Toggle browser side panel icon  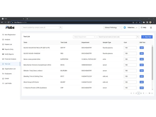pyautogui.click(x=147, y=22)
